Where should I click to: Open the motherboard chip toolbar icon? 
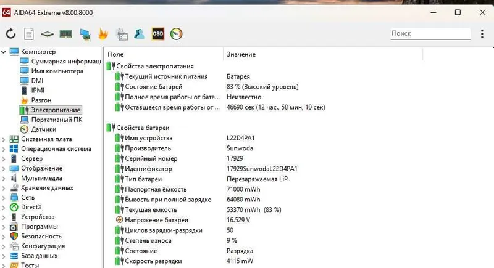tap(47, 34)
